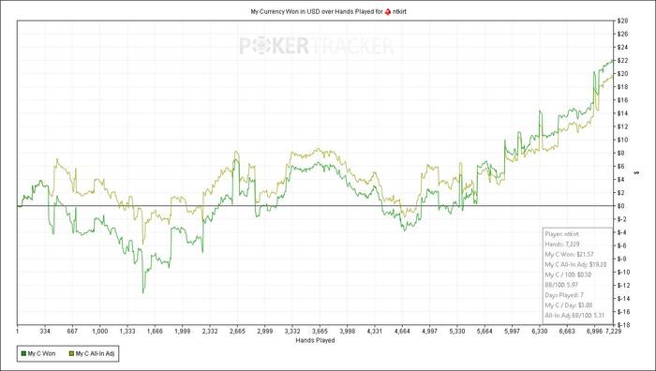Select the 'My C Won' legend label
The image size is (656, 371).
coord(41,354)
